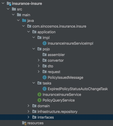Expand the dto package

point(39,66)
